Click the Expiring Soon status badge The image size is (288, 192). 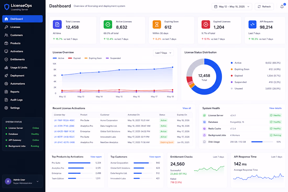click(x=167, y=142)
